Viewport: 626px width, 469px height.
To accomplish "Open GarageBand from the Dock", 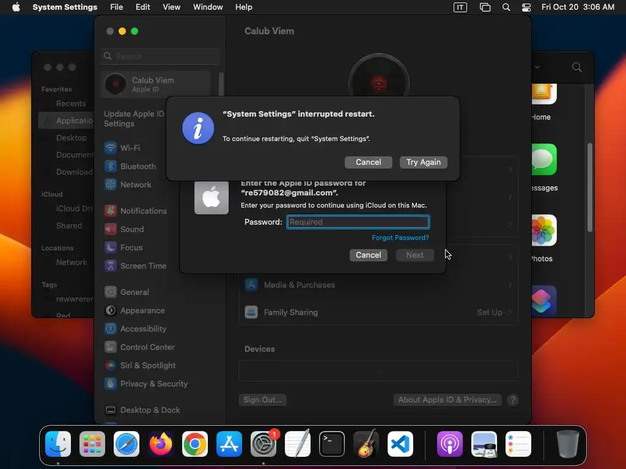I will [366, 444].
